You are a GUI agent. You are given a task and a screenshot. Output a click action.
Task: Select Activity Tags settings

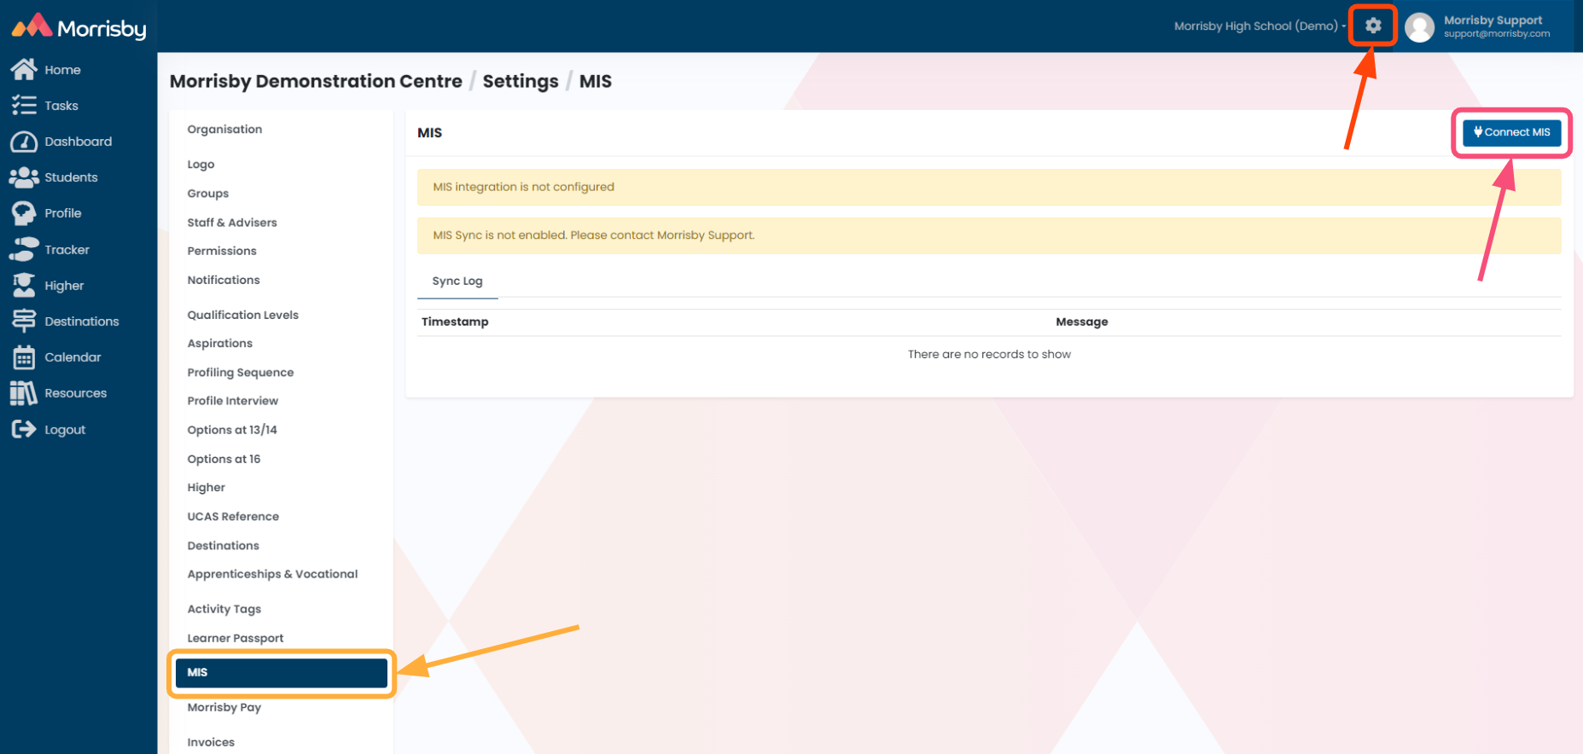[x=224, y=609]
